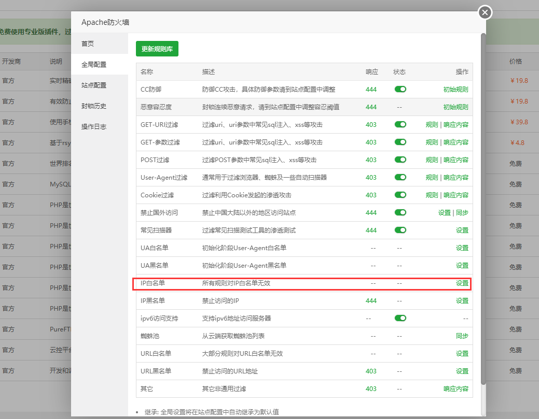Toggle the CC防御 switch
The height and width of the screenshot is (419, 539).
pos(400,89)
